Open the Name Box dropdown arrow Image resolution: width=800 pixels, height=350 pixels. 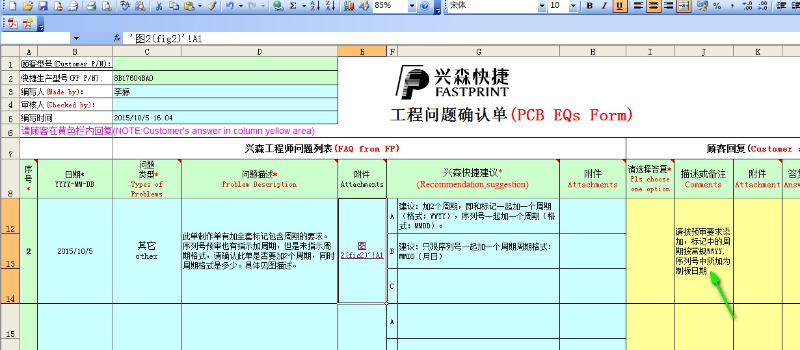click(76, 38)
